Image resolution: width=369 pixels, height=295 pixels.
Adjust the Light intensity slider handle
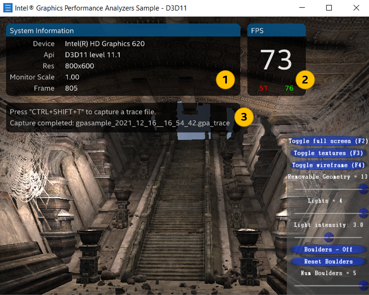(x=329, y=237)
